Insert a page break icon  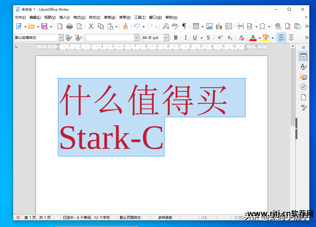pyautogui.click(x=241, y=26)
